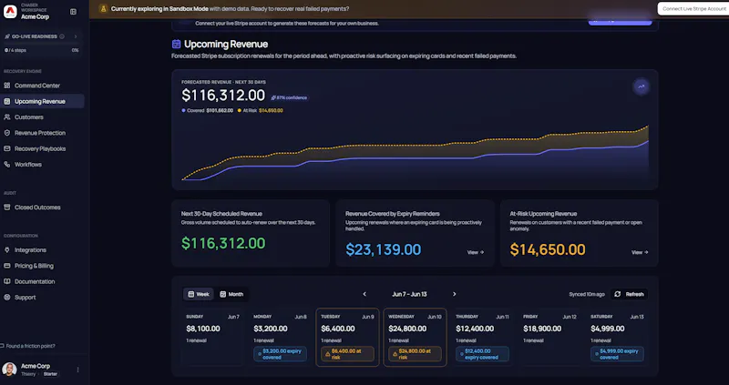This screenshot has width=729, height=385.
Task: Click the Recovery Playbooks envelope icon
Action: click(7, 148)
